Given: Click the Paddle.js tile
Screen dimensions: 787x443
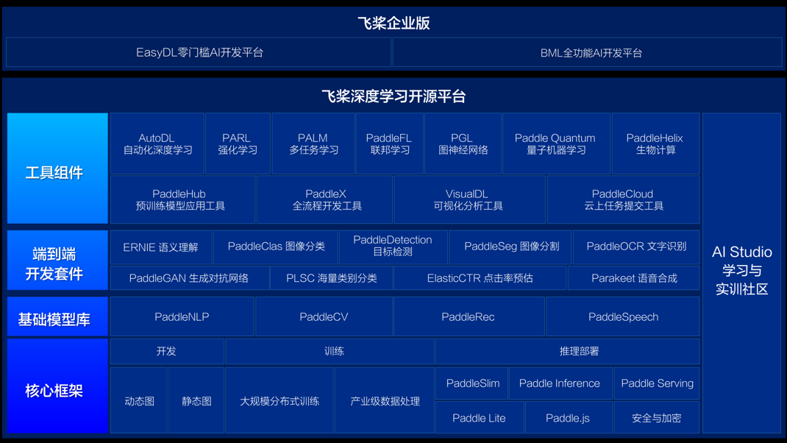Looking at the screenshot, I should 569,417.
